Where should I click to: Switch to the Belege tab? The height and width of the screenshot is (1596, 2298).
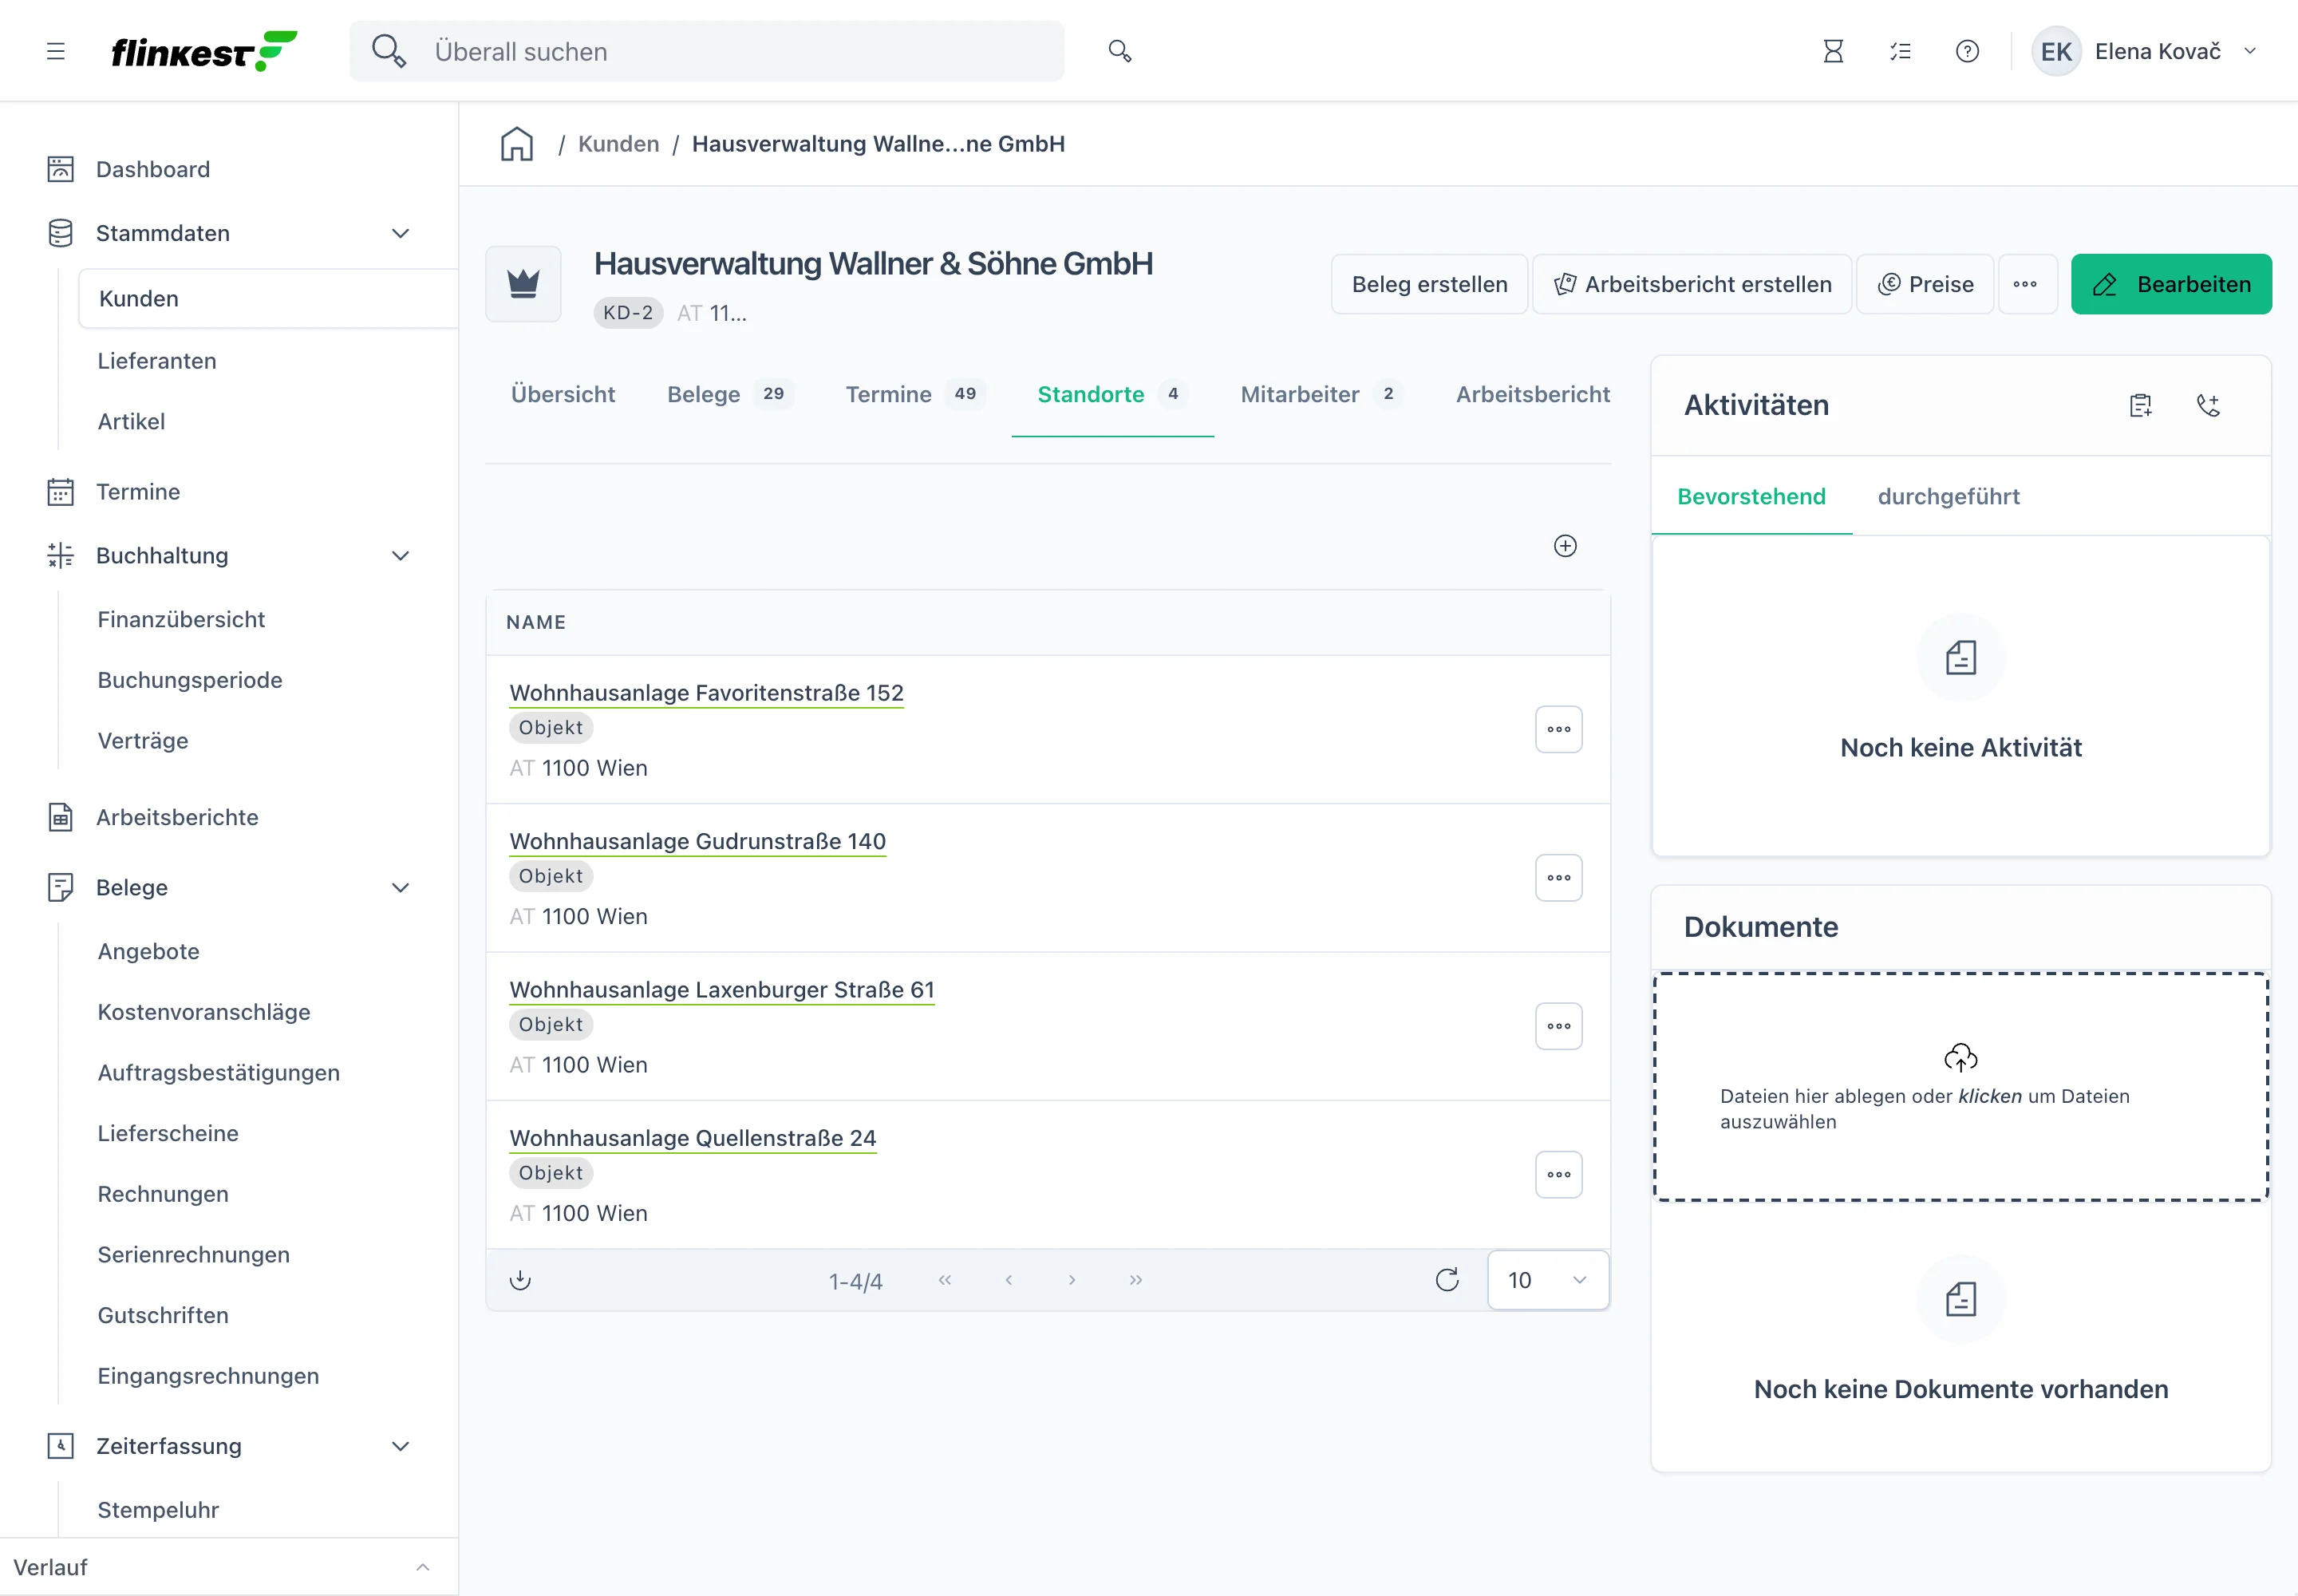coord(730,394)
